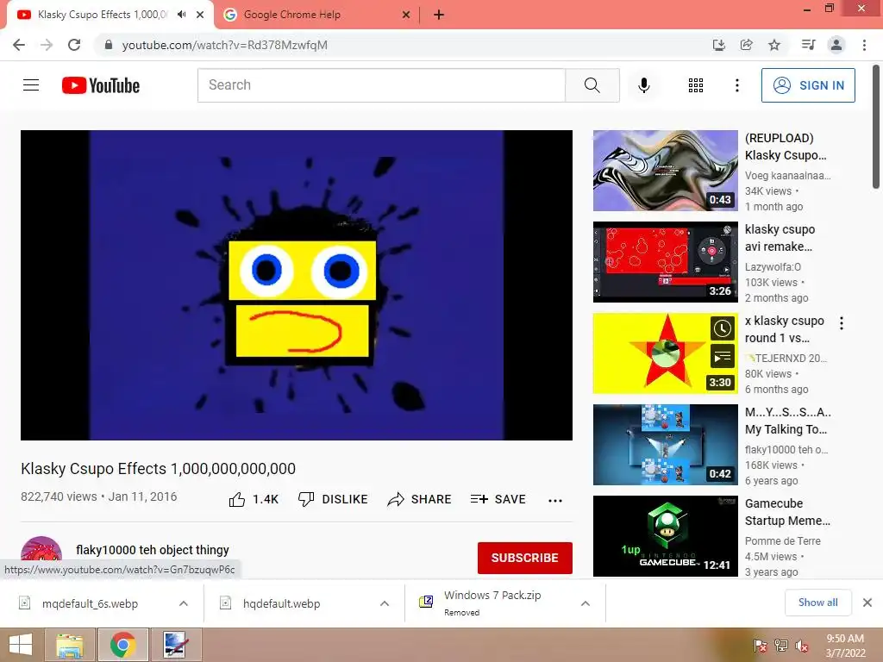The image size is (883, 662).
Task: Select the Klasky Csupo Effects tab
Action: coord(102,15)
